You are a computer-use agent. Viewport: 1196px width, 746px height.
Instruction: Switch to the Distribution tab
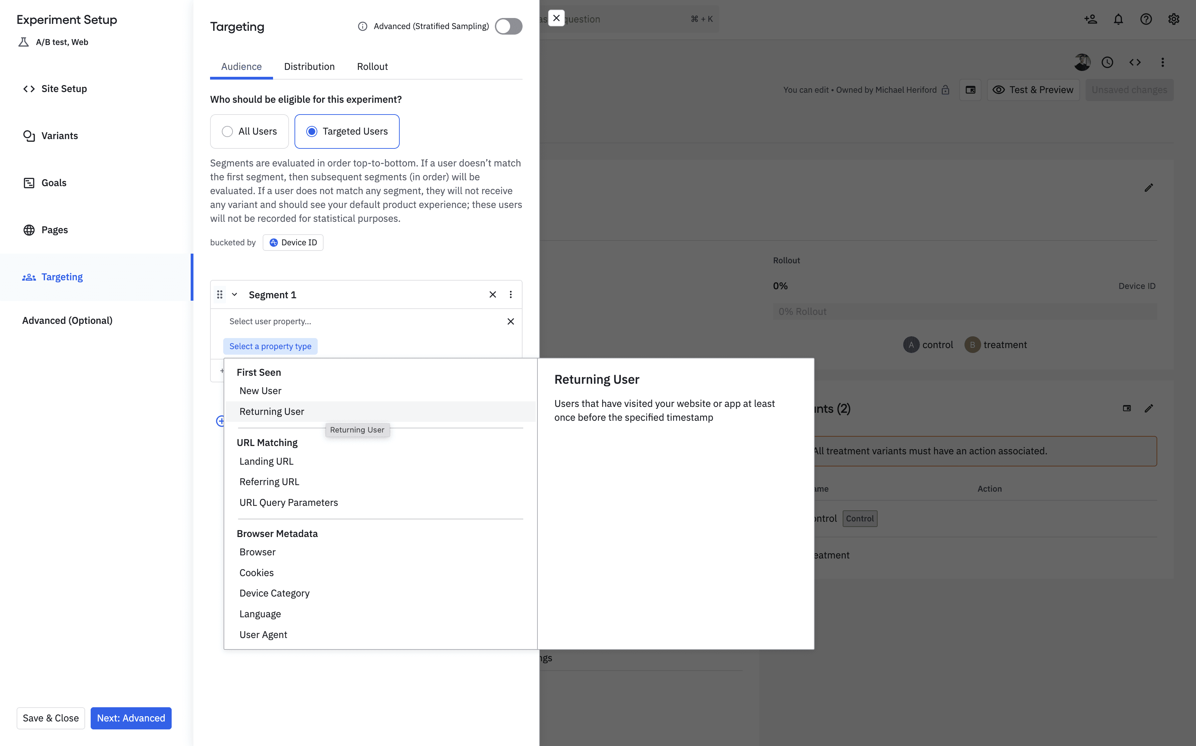(309, 66)
